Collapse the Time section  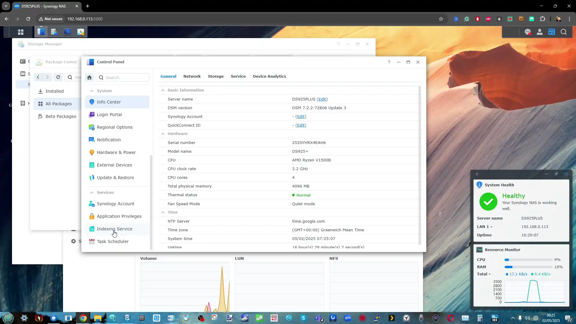(x=163, y=212)
